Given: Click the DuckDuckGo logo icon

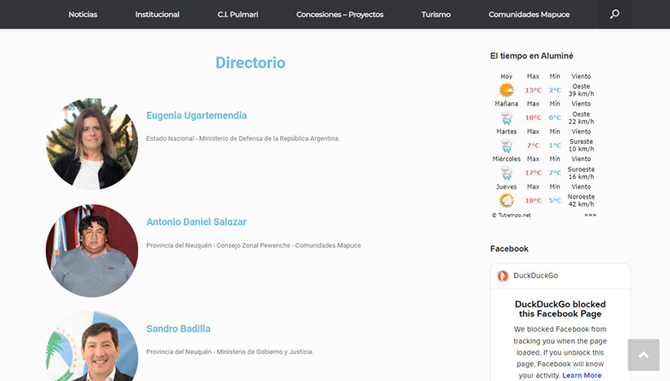Looking at the screenshot, I should click(x=503, y=276).
